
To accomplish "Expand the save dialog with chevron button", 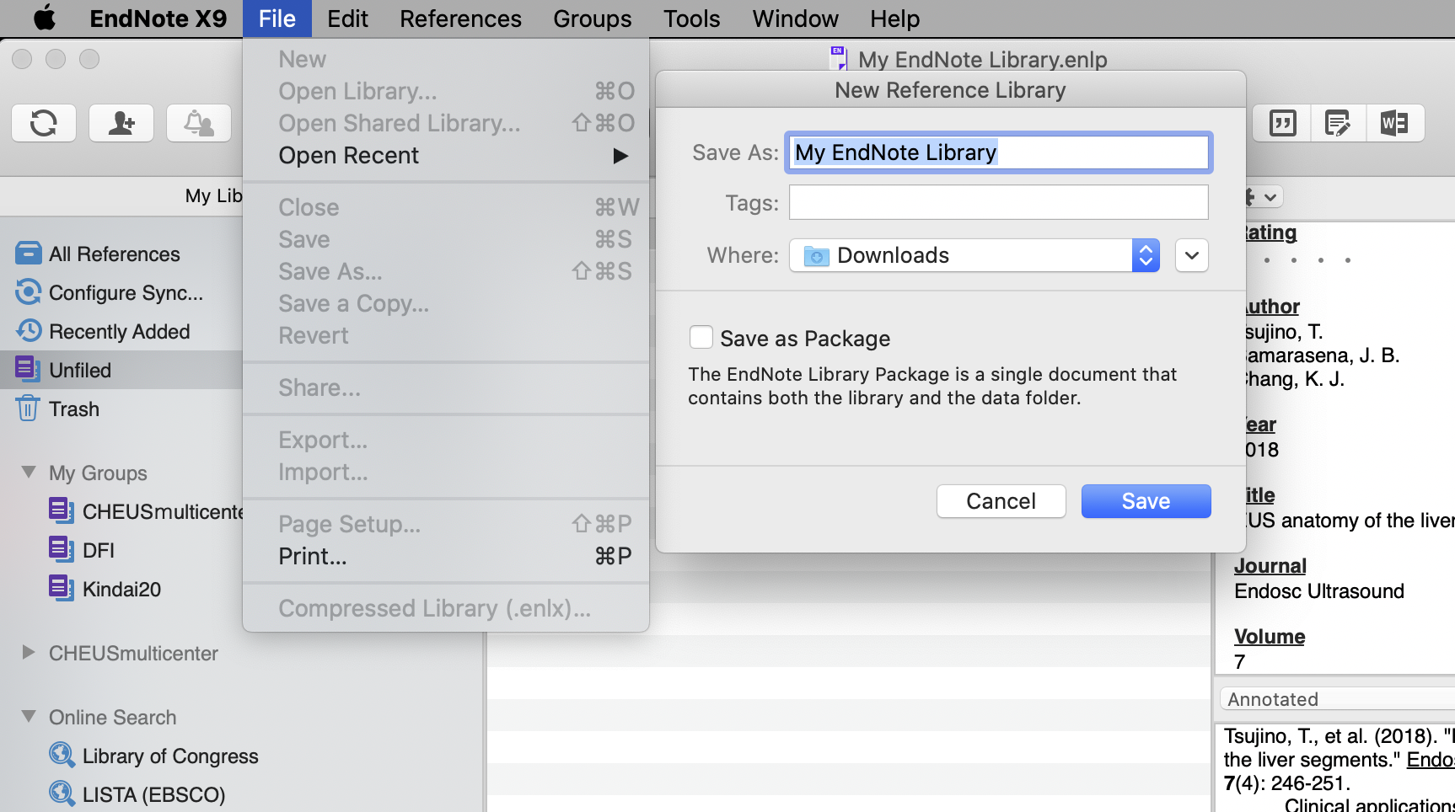I will pyautogui.click(x=1191, y=255).
